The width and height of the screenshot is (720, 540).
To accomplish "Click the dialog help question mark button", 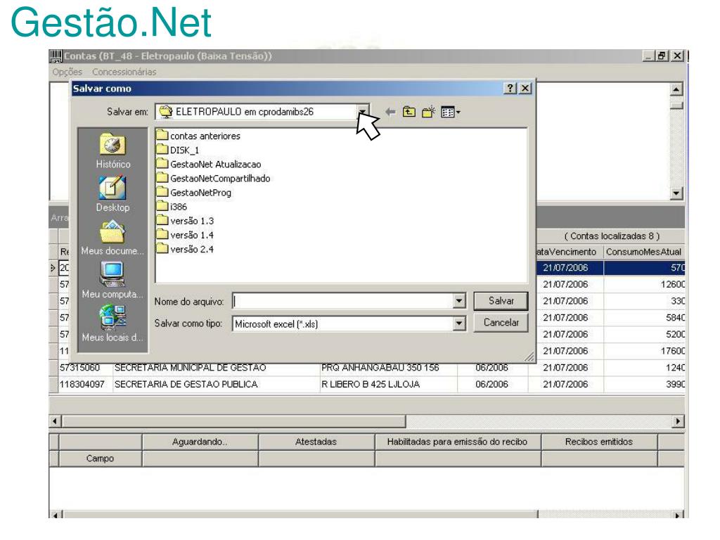I will pos(510,88).
